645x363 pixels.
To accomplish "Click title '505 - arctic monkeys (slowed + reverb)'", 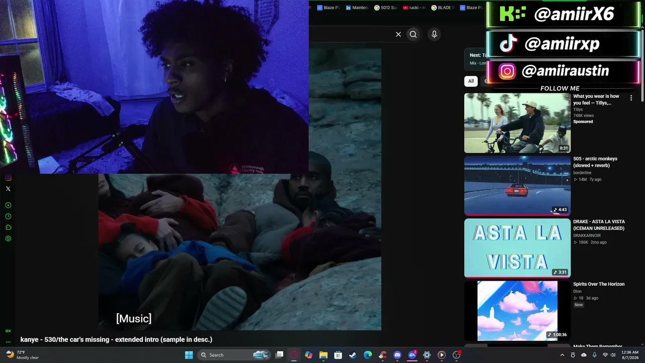I will pyautogui.click(x=595, y=162).
